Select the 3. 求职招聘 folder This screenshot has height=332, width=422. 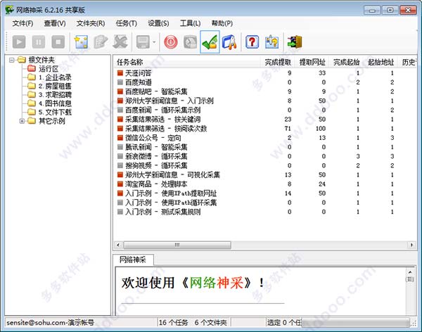point(55,95)
